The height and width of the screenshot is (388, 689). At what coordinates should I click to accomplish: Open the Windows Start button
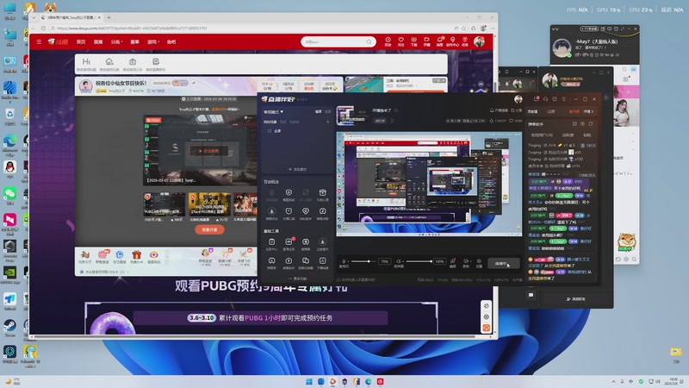(x=309, y=381)
